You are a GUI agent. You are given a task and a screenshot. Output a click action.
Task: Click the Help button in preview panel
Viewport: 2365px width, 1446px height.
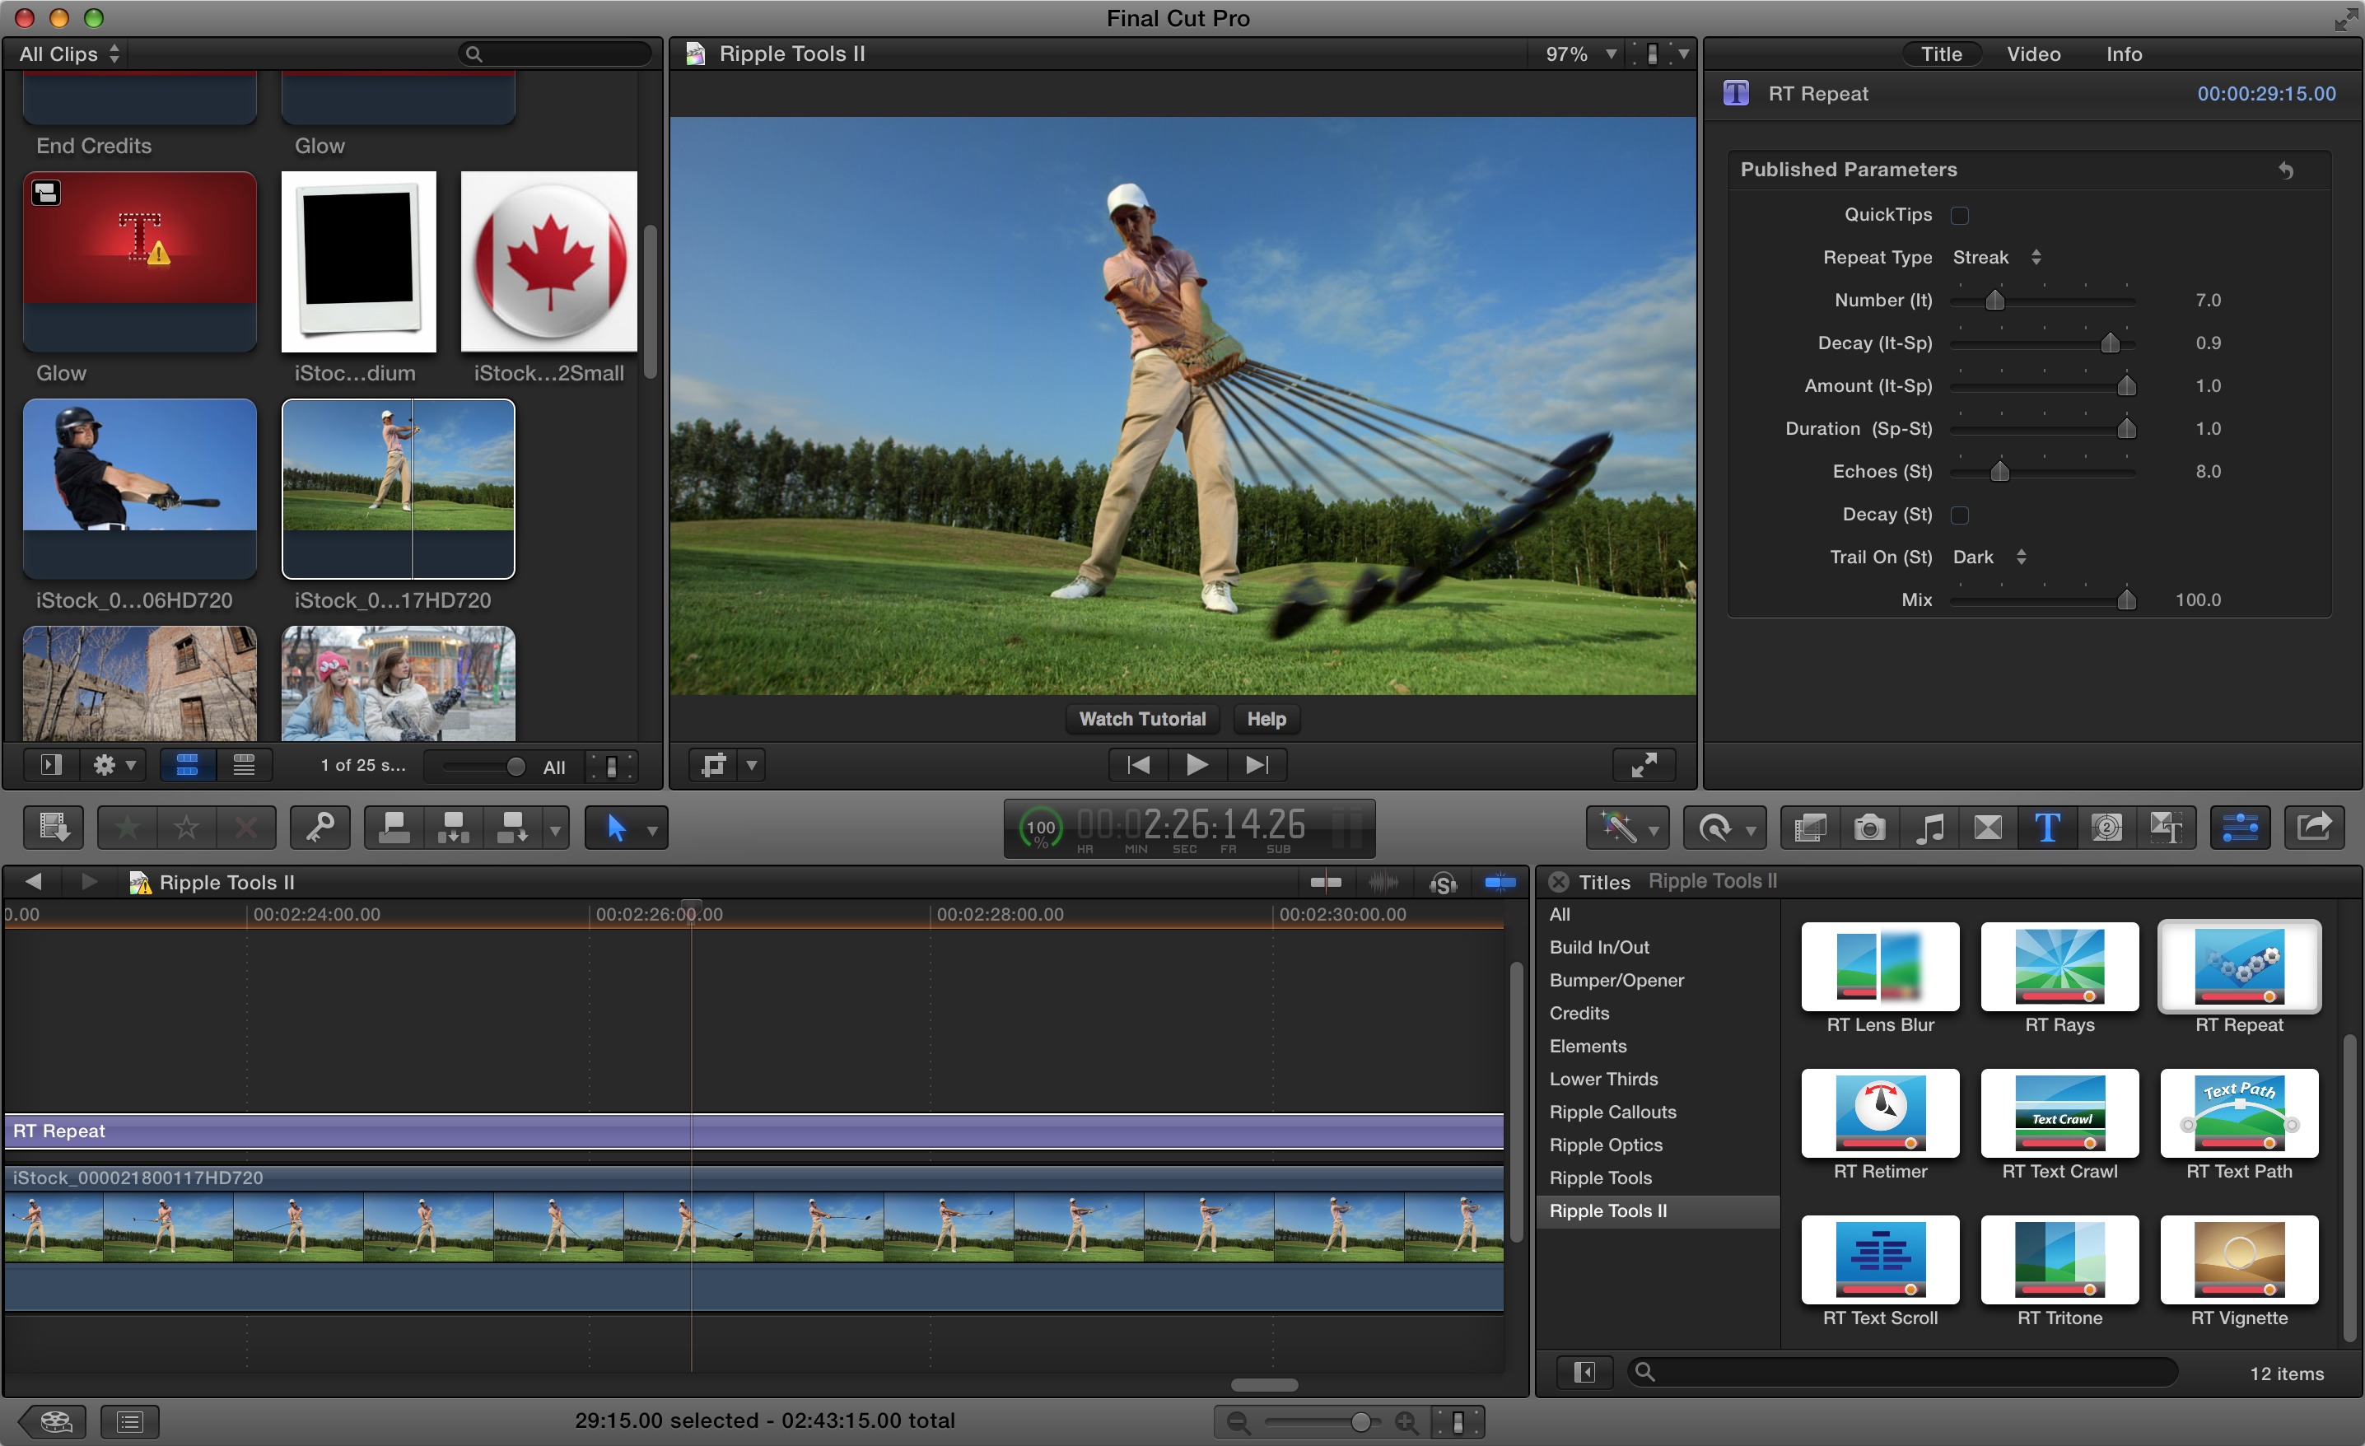[x=1266, y=718]
